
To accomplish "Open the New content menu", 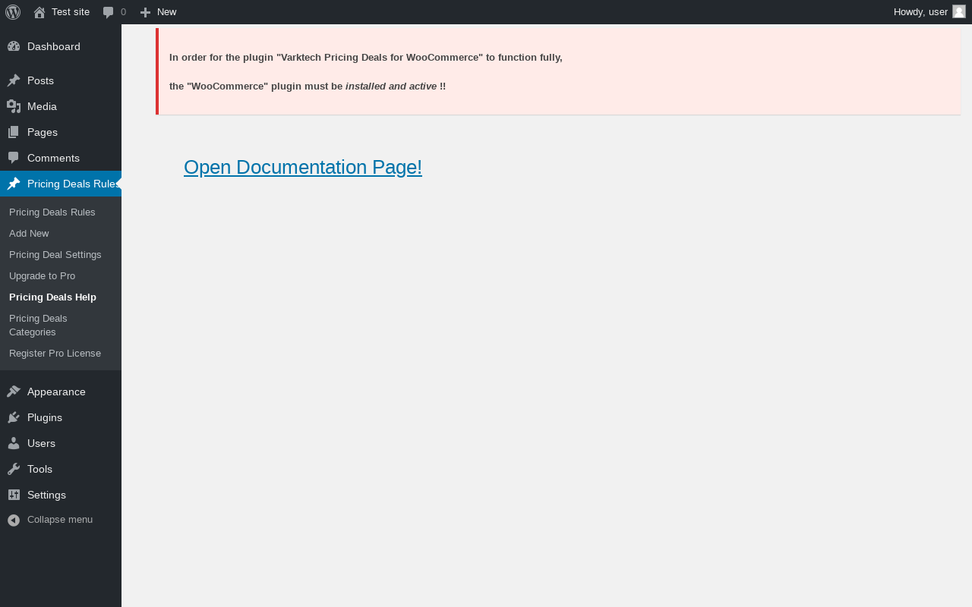I will coord(158,12).
